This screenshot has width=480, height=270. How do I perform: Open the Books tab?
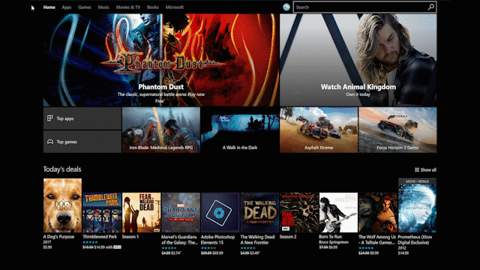153,7
